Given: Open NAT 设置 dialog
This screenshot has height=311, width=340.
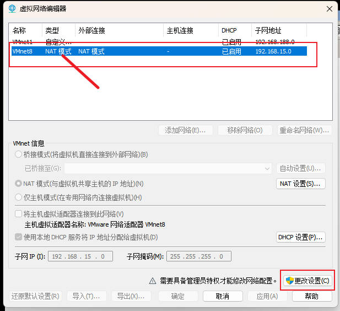Looking at the screenshot, I should [x=300, y=184].
